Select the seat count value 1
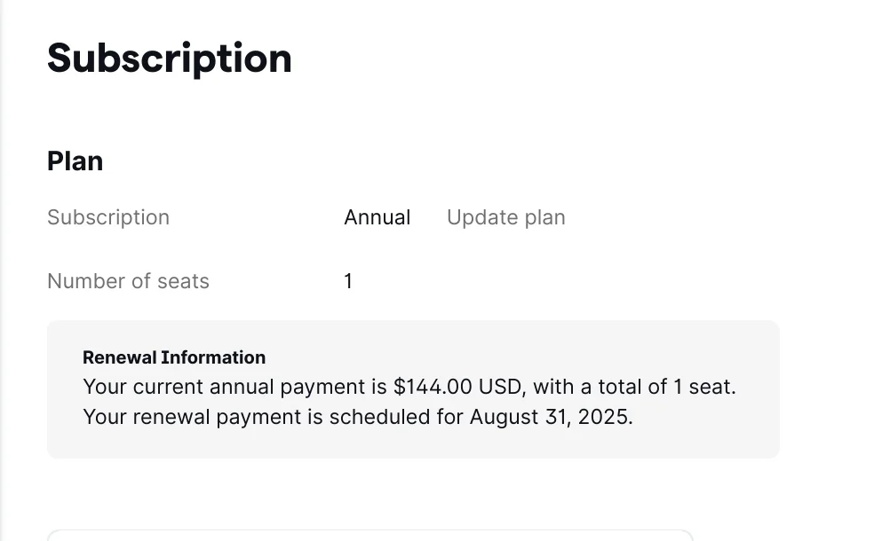The height and width of the screenshot is (541, 882). tap(348, 281)
